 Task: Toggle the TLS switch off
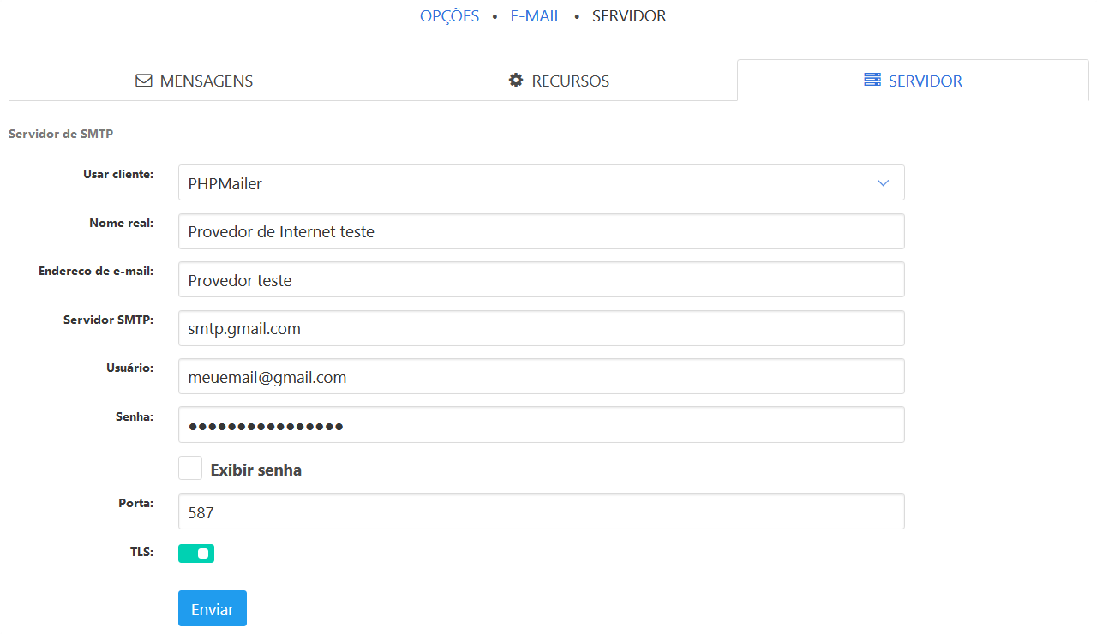(196, 553)
